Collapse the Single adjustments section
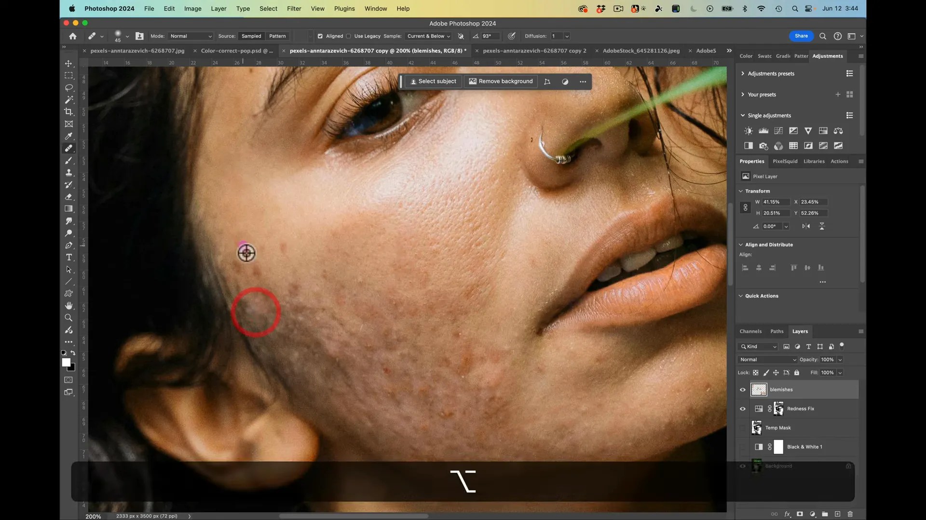926x520 pixels. (x=742, y=116)
